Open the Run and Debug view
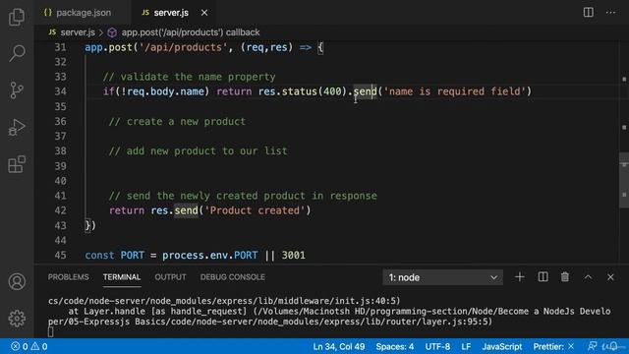Image resolution: width=629 pixels, height=354 pixels. 17,127
